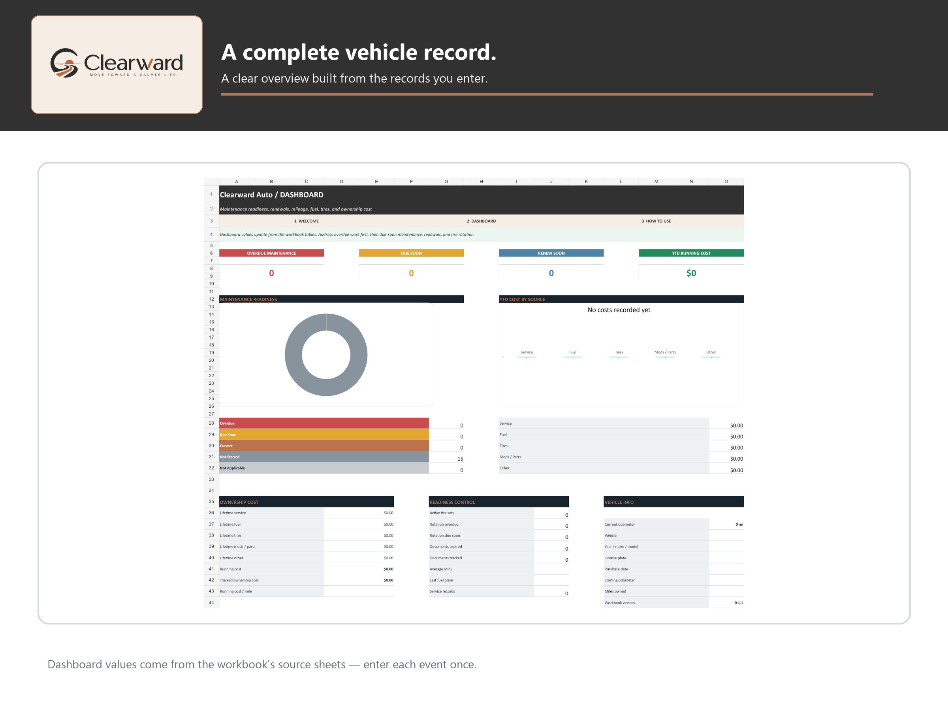The width and height of the screenshot is (948, 711).
Task: Click the Tires axis label in chart
Action: 619,352
